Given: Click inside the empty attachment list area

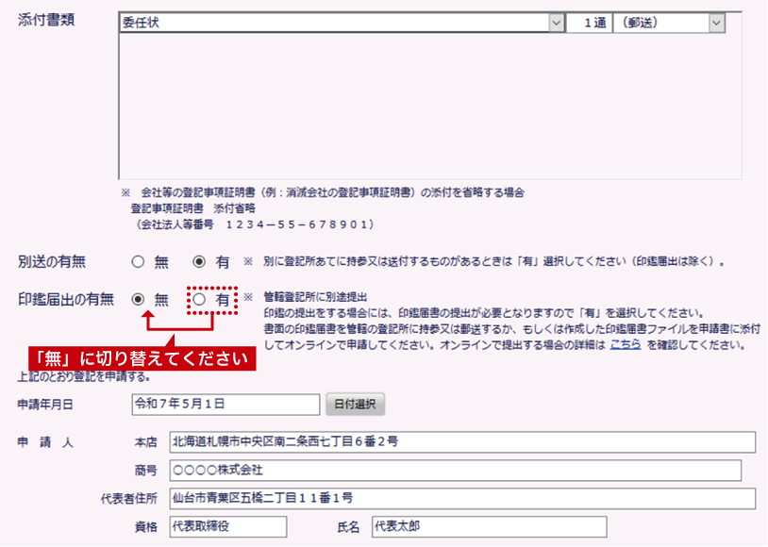Looking at the screenshot, I should click(429, 106).
